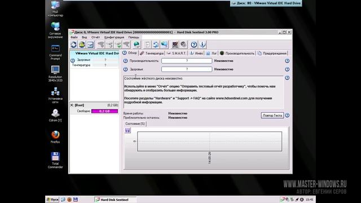Open Command Prompt desktop icon
Image resolution: width=361 pixels, height=203 pixels.
coord(55,52)
